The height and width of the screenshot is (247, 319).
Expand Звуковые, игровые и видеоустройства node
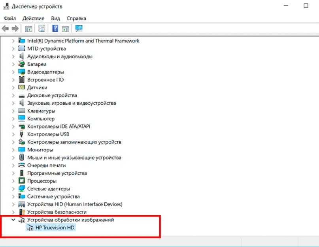(x=13, y=103)
